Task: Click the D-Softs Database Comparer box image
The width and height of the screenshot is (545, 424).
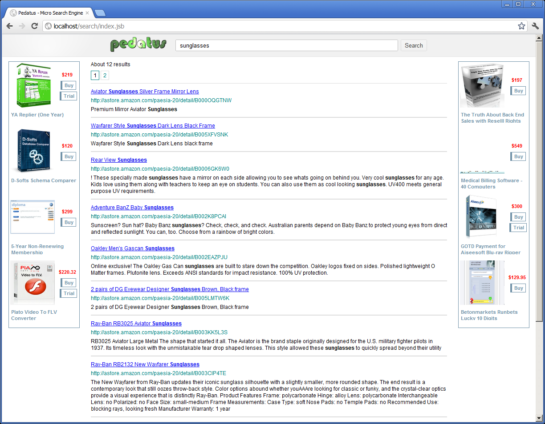Action: pyautogui.click(x=33, y=151)
